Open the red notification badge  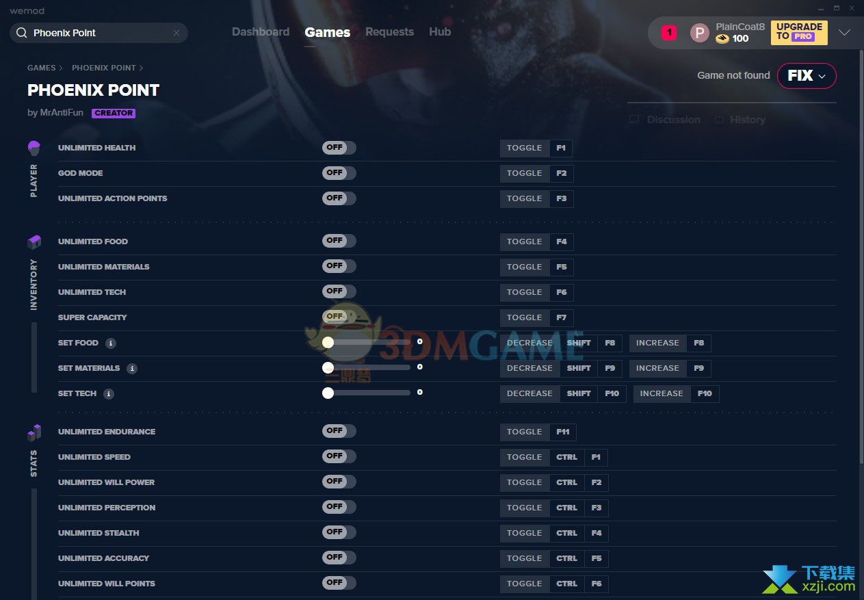click(669, 32)
